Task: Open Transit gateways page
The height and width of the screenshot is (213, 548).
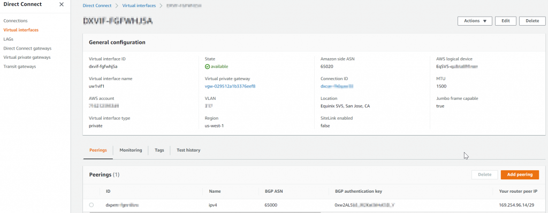Action: 20,66
